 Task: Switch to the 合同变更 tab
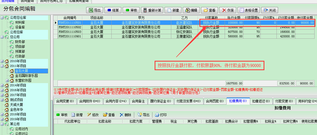65,101
